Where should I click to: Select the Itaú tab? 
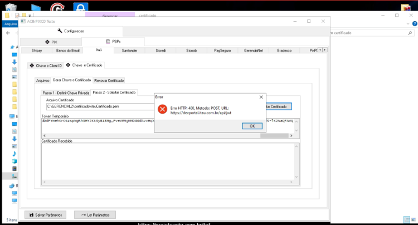click(99, 50)
